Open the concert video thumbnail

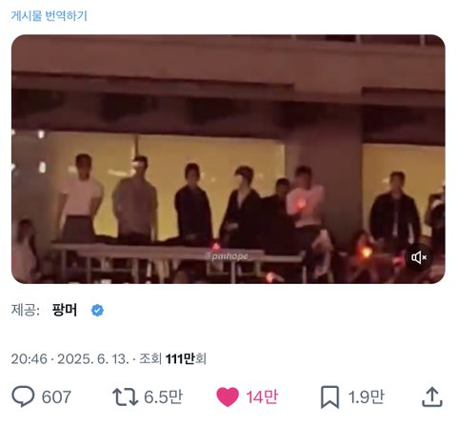point(228,159)
